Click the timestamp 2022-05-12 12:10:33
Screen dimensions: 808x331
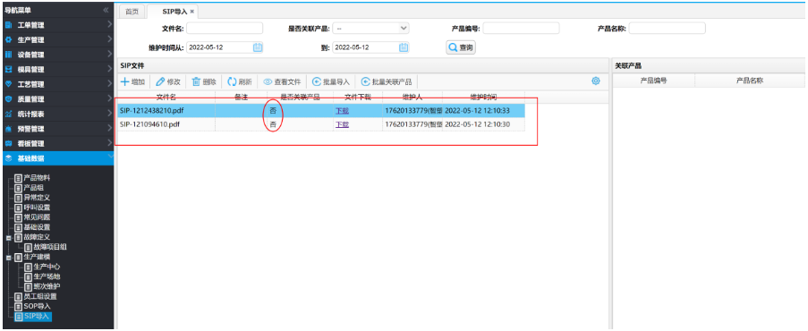(x=477, y=110)
